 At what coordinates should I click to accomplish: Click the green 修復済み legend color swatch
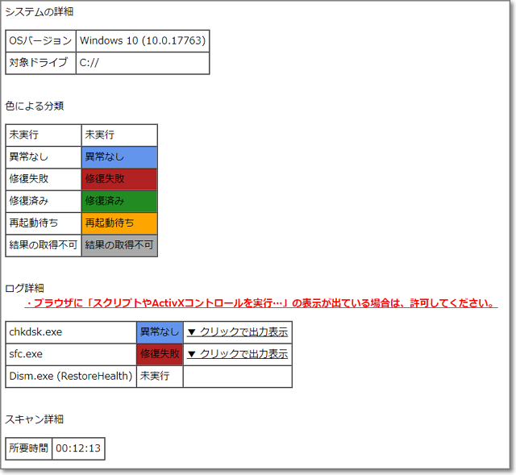coord(119,201)
